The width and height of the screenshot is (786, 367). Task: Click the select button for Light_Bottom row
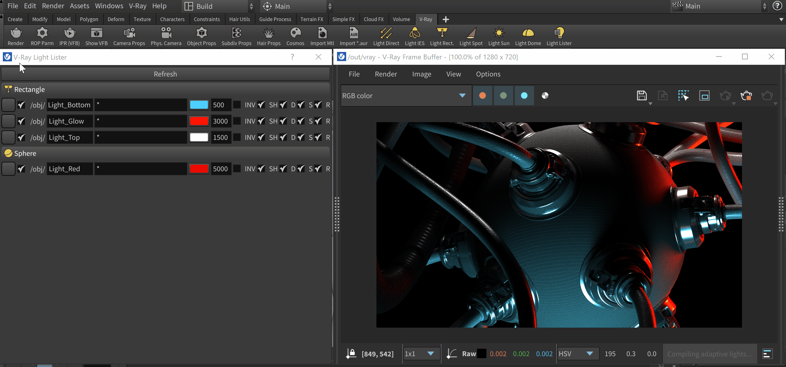click(8, 105)
